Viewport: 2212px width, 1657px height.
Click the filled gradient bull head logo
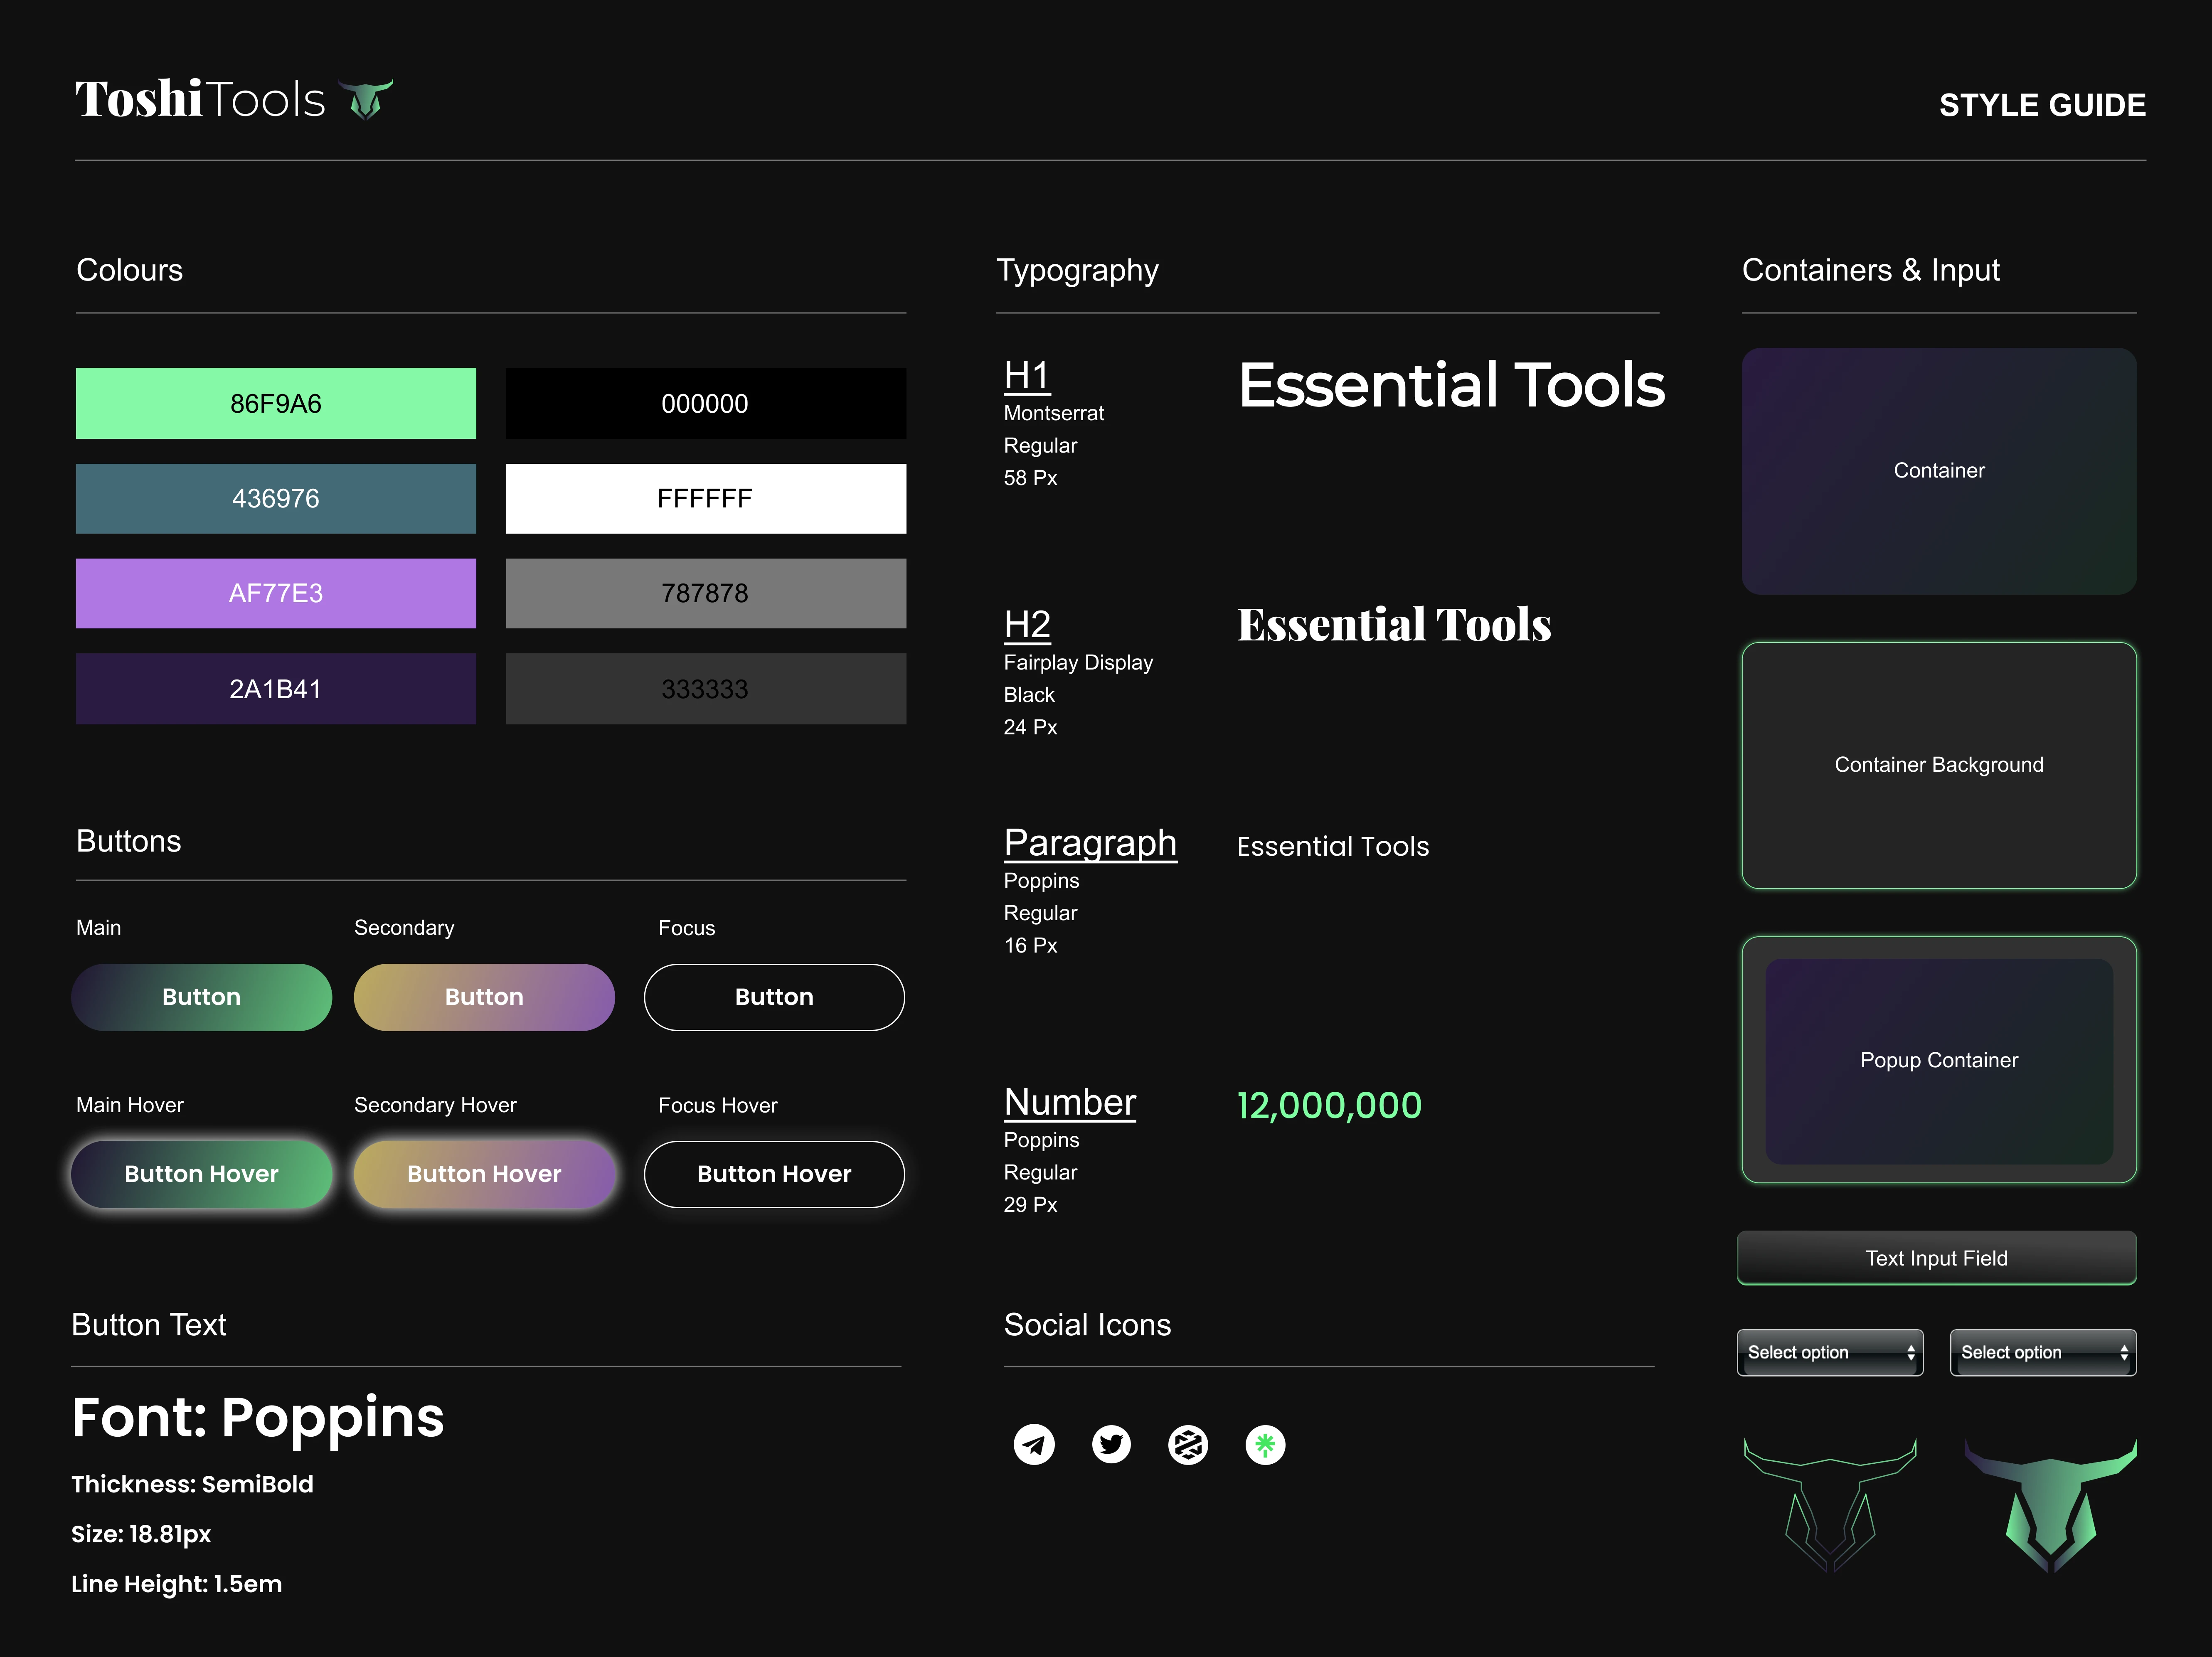point(2051,1505)
